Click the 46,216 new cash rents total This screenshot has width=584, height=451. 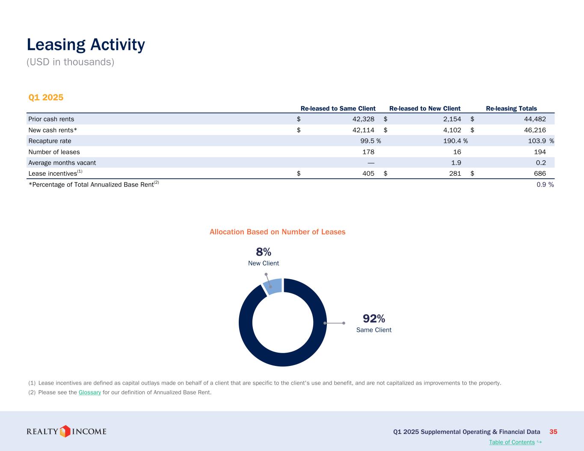535,130
